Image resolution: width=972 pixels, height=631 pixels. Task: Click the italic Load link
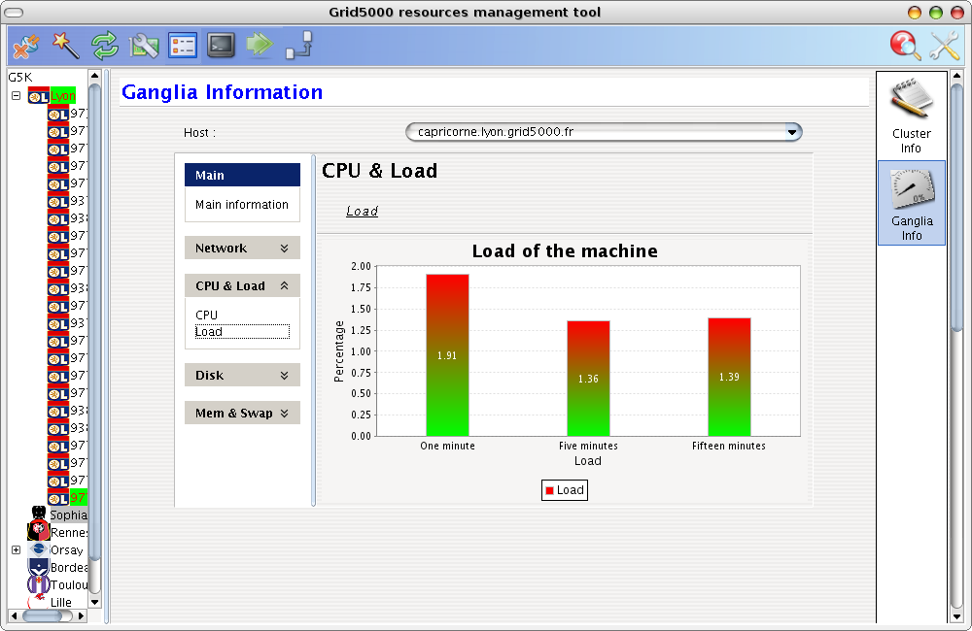coord(362,212)
